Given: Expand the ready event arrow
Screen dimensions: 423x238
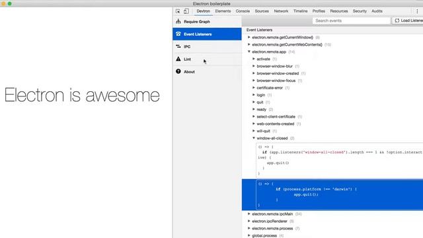Looking at the screenshot, I should coord(254,109).
